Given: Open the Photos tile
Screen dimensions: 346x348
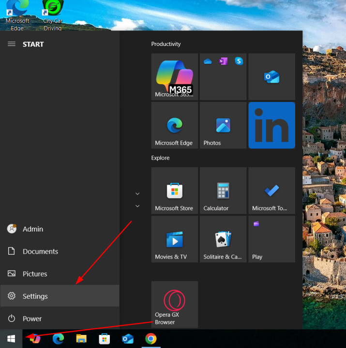Looking at the screenshot, I should click(223, 125).
